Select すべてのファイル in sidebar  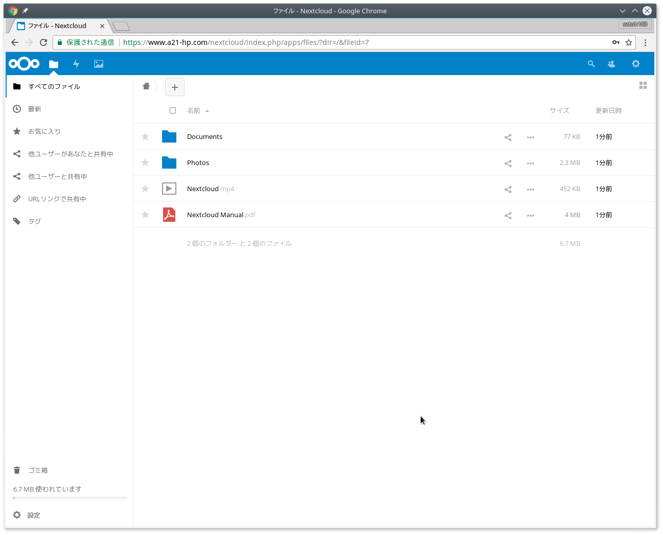tap(70, 86)
